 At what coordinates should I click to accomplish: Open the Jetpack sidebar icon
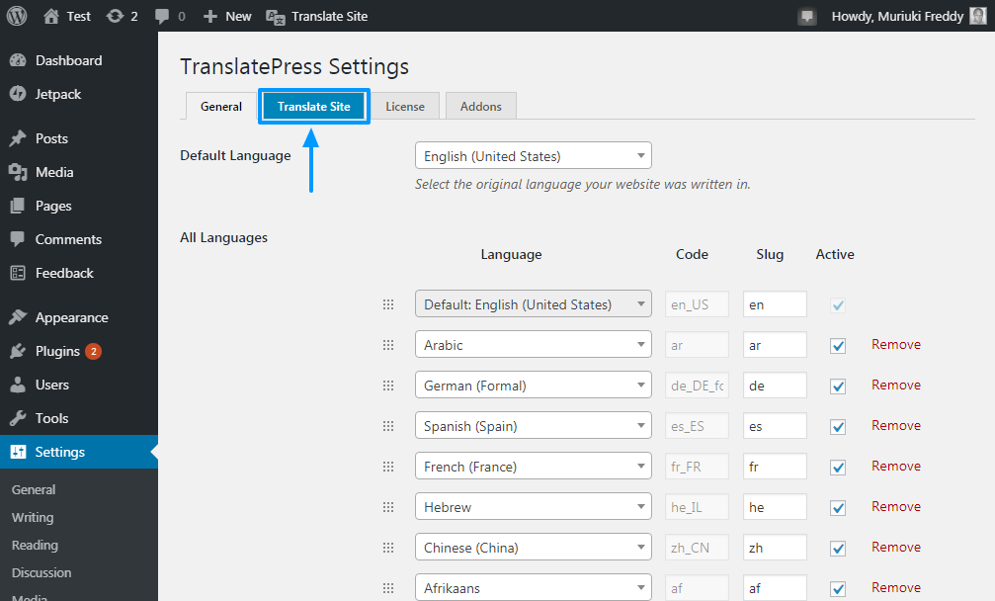(18, 94)
